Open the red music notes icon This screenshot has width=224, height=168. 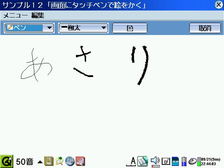[x=80, y=161]
